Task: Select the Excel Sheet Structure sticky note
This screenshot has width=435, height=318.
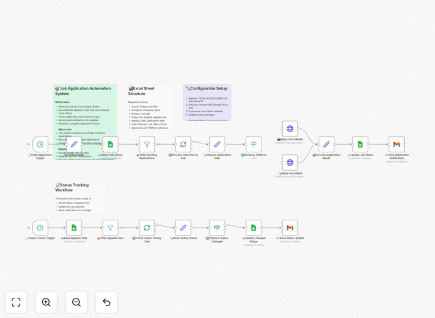Action: (x=150, y=107)
